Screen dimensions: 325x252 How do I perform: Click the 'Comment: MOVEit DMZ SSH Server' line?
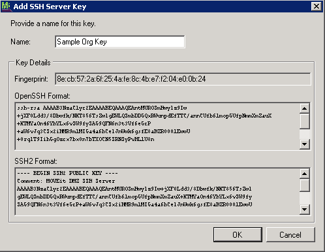coord(66,181)
